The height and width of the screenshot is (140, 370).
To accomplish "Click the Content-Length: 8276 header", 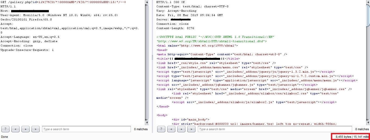I will coord(175,28).
